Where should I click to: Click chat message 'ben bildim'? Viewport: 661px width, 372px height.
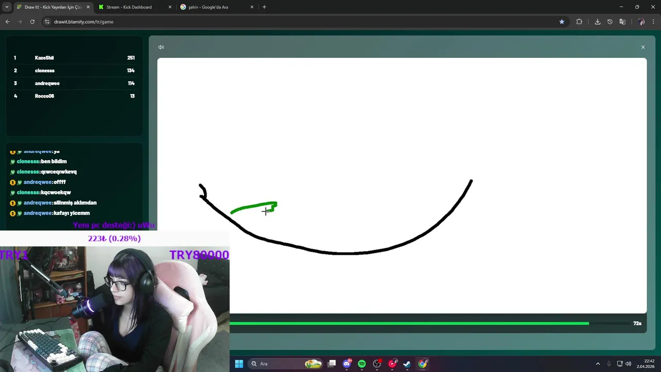point(54,161)
